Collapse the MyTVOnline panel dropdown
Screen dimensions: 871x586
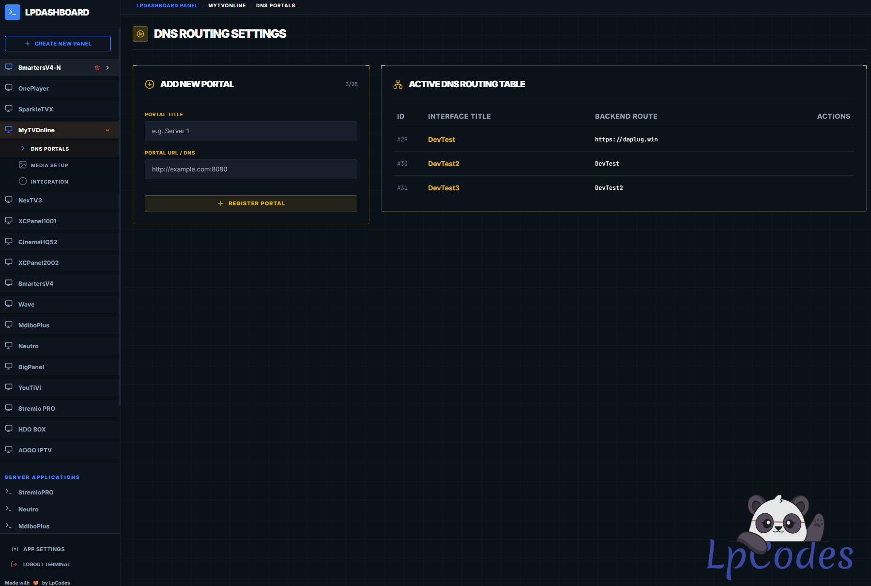click(107, 130)
